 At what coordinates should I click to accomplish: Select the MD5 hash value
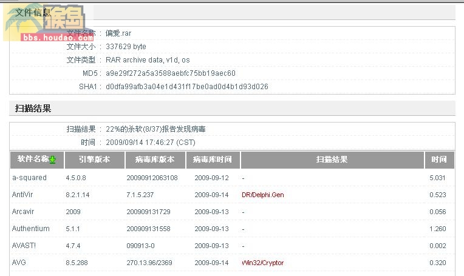(171, 73)
